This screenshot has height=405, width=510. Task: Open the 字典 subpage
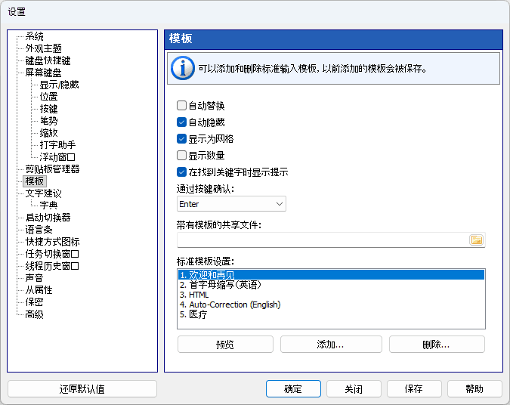point(48,206)
